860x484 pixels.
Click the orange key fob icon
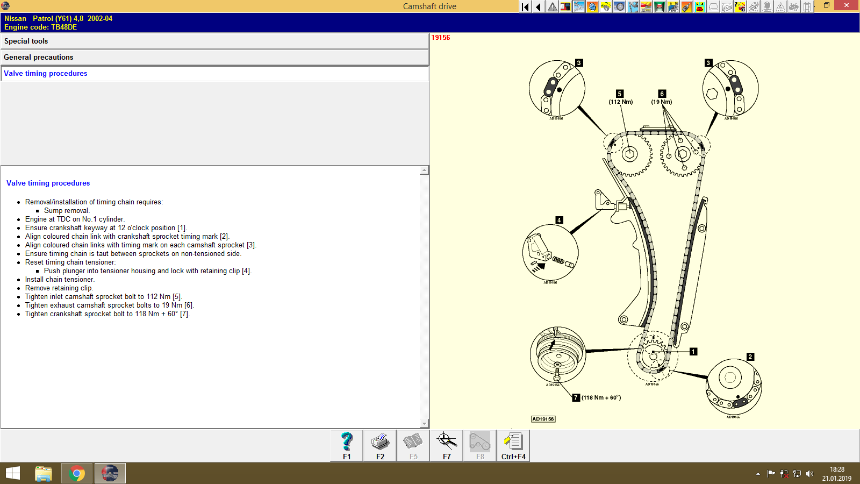click(x=686, y=7)
